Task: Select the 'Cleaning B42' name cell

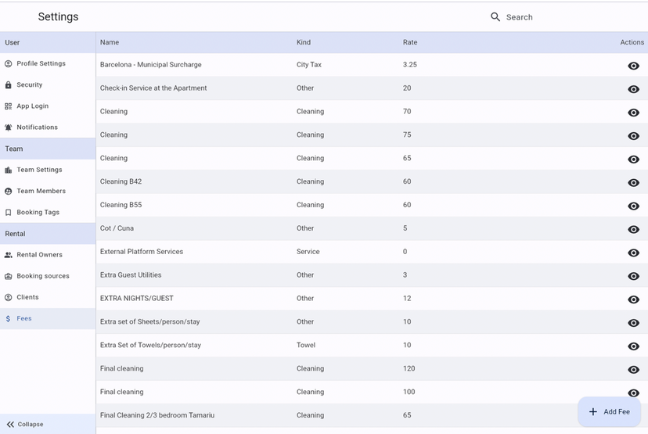Action: (121, 181)
